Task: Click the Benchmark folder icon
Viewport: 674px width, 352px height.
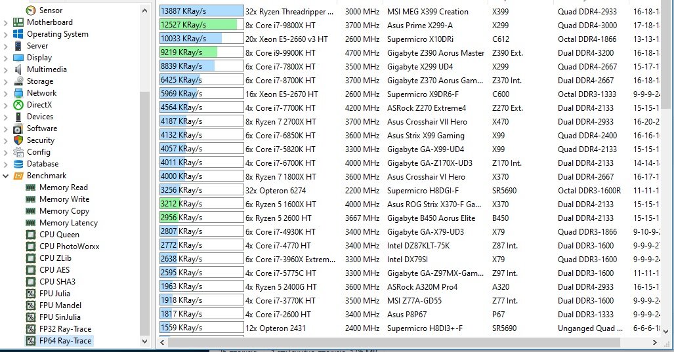Action: (x=18, y=176)
